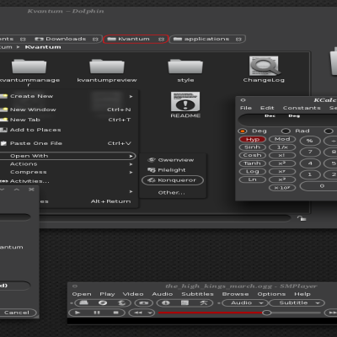
Task: Close the Downloads tab in Dolphin
Action: (95, 40)
